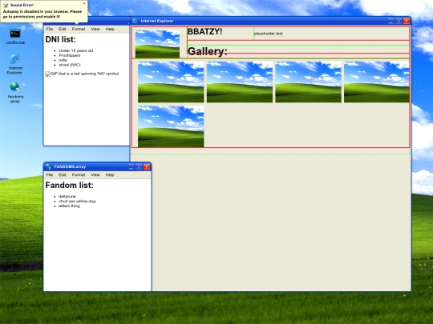This screenshot has height=324, width=433.
Task: Open View menu in DNI list window
Action: click(x=95, y=29)
